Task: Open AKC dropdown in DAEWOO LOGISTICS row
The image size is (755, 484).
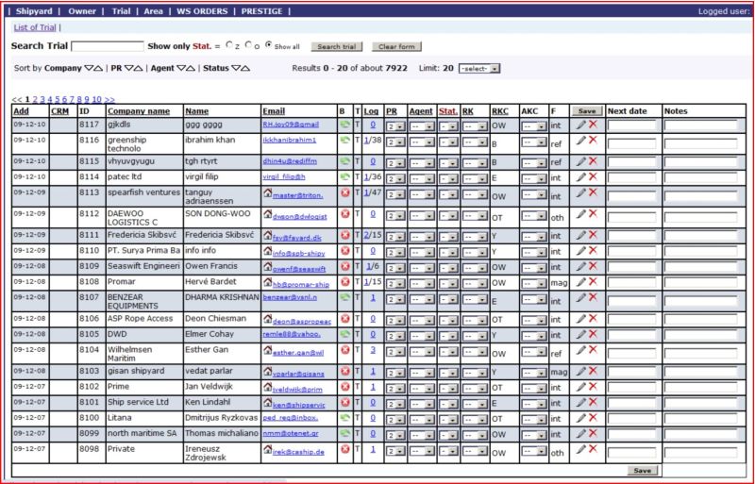Action: coord(533,216)
